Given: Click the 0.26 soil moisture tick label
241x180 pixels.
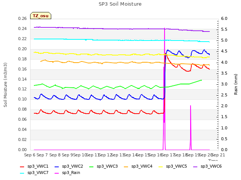Looking at the screenshot, I should pos(23,19).
